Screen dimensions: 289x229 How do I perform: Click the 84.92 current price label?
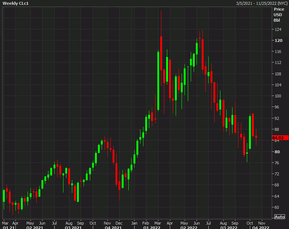280,138
